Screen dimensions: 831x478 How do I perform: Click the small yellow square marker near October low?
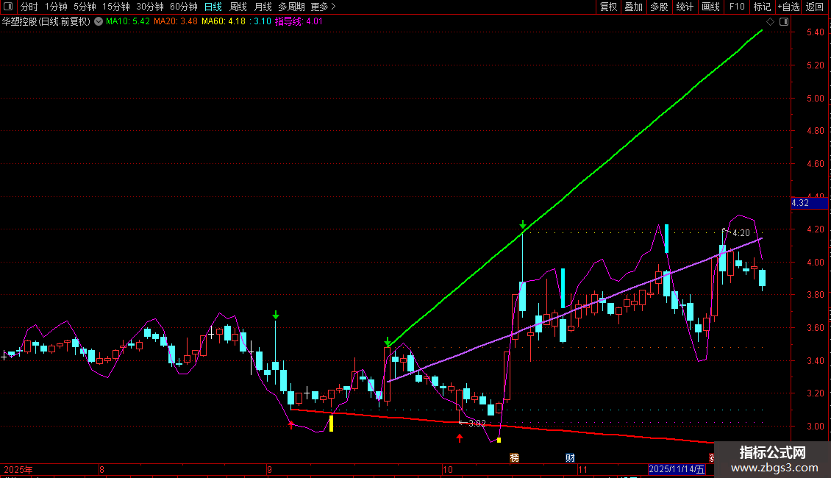(x=499, y=440)
